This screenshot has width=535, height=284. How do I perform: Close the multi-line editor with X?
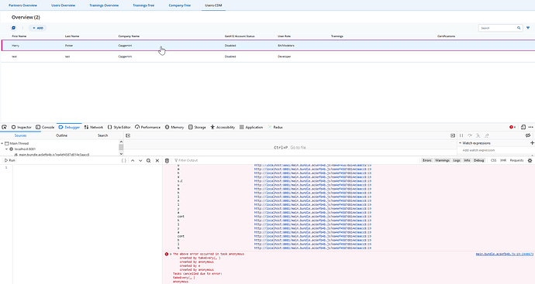(x=157, y=160)
